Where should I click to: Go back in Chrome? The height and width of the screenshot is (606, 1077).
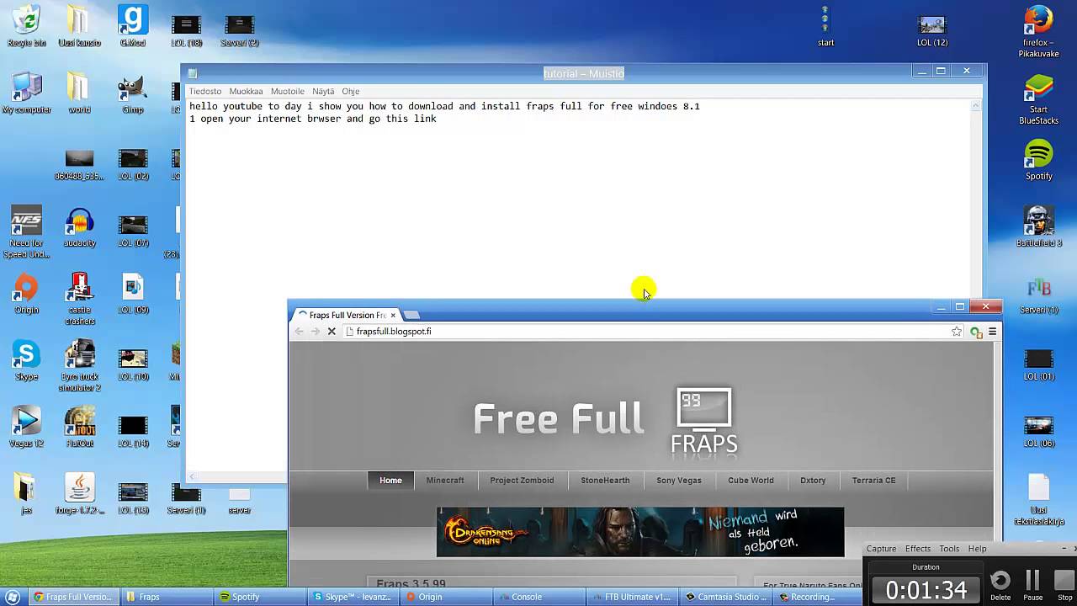(x=299, y=332)
